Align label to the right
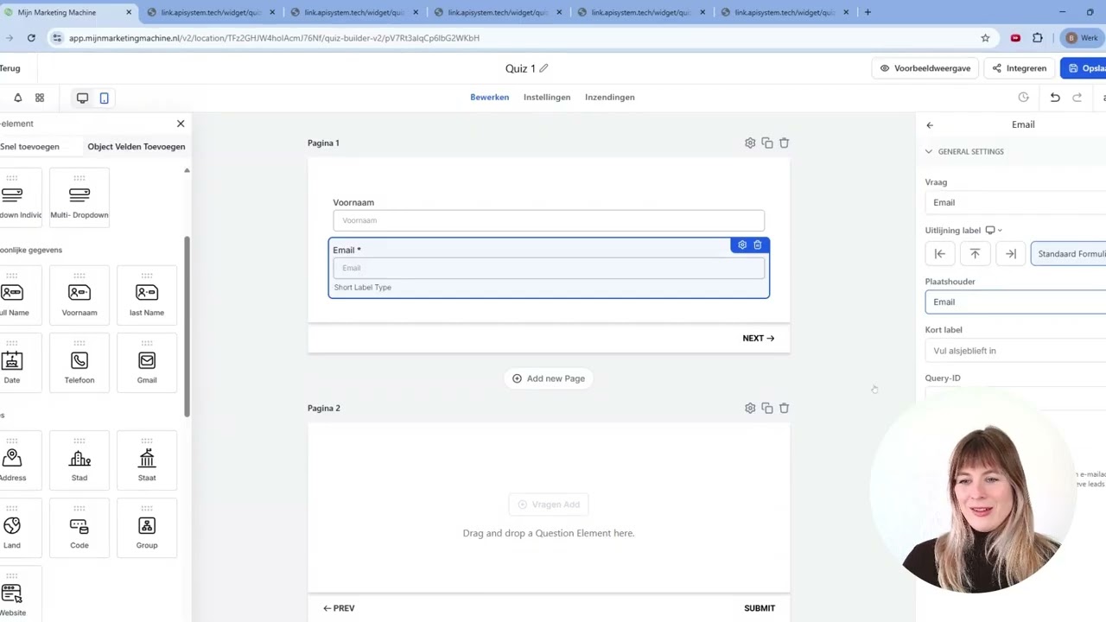The height and width of the screenshot is (622, 1106). (1011, 254)
